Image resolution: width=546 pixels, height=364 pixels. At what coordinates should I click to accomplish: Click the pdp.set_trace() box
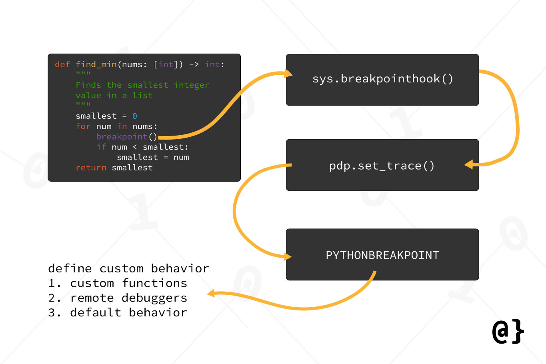pyautogui.click(x=382, y=165)
